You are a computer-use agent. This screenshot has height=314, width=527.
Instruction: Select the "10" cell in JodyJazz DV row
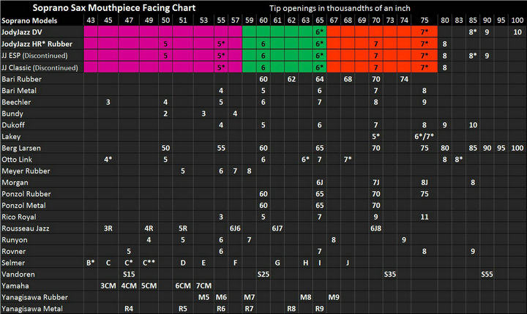coord(517,32)
